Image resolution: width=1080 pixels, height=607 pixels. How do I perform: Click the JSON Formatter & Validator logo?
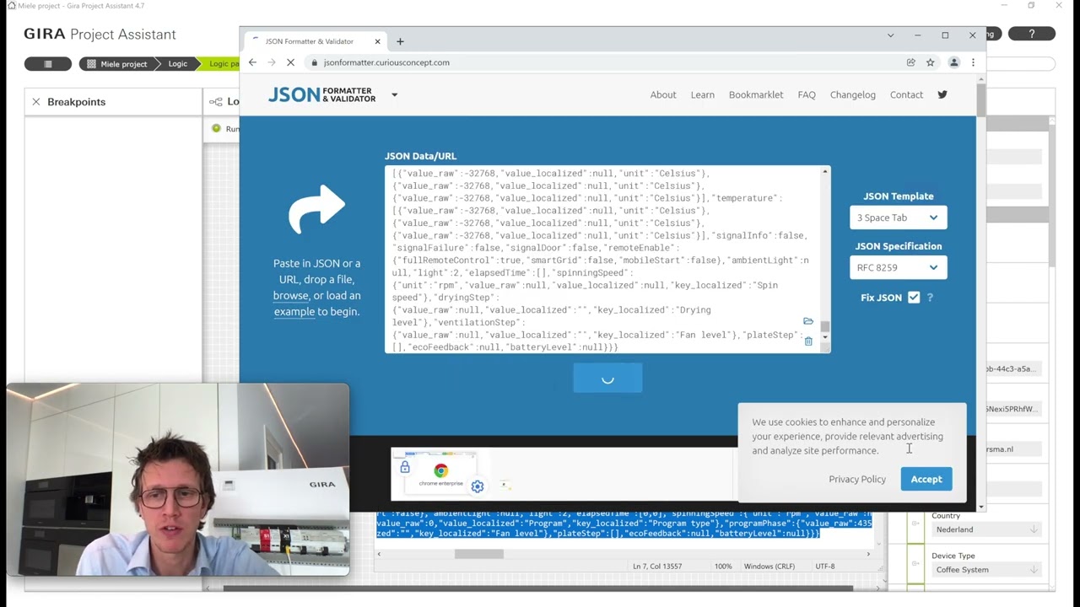(x=321, y=95)
